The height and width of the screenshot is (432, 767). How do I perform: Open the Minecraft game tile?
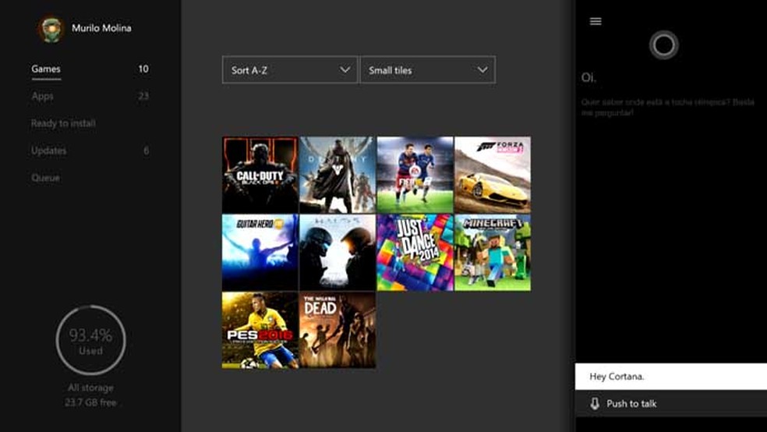click(x=493, y=253)
